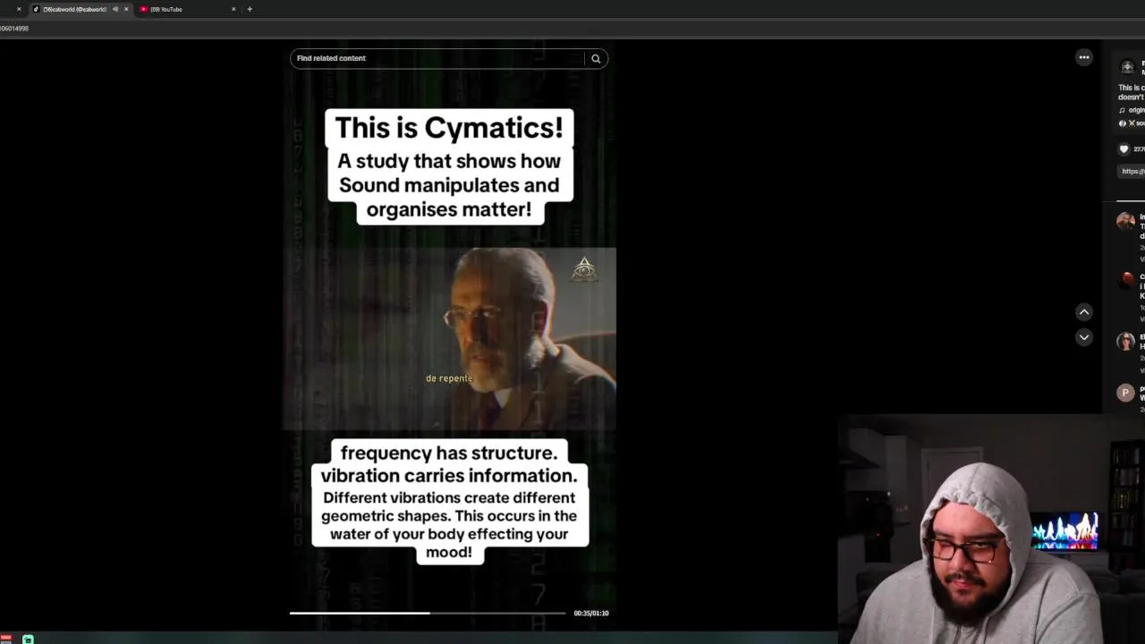Seek on the video progress bar
The height and width of the screenshot is (644, 1145).
click(x=428, y=613)
